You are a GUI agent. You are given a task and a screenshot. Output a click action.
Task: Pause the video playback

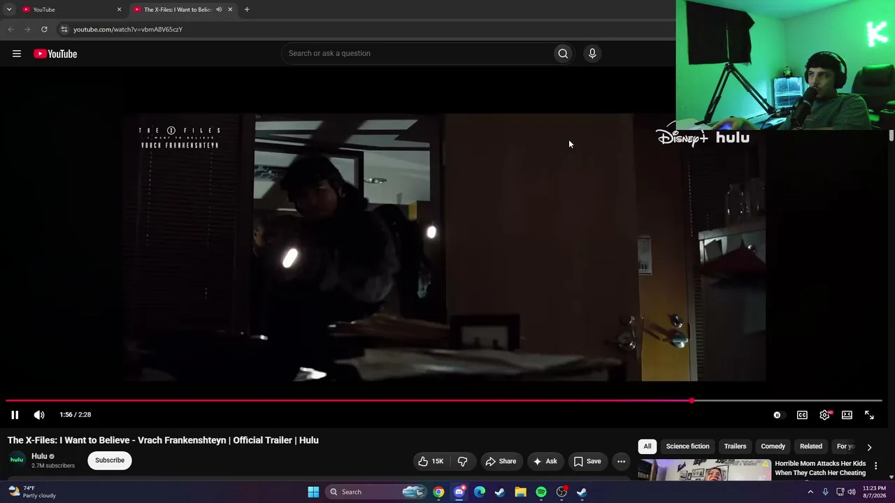15,415
